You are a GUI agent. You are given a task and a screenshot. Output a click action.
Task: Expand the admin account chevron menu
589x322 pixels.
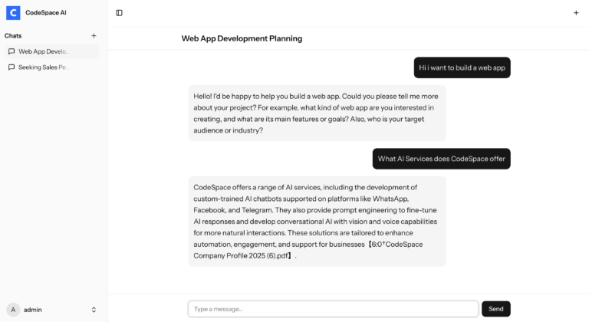click(x=94, y=310)
